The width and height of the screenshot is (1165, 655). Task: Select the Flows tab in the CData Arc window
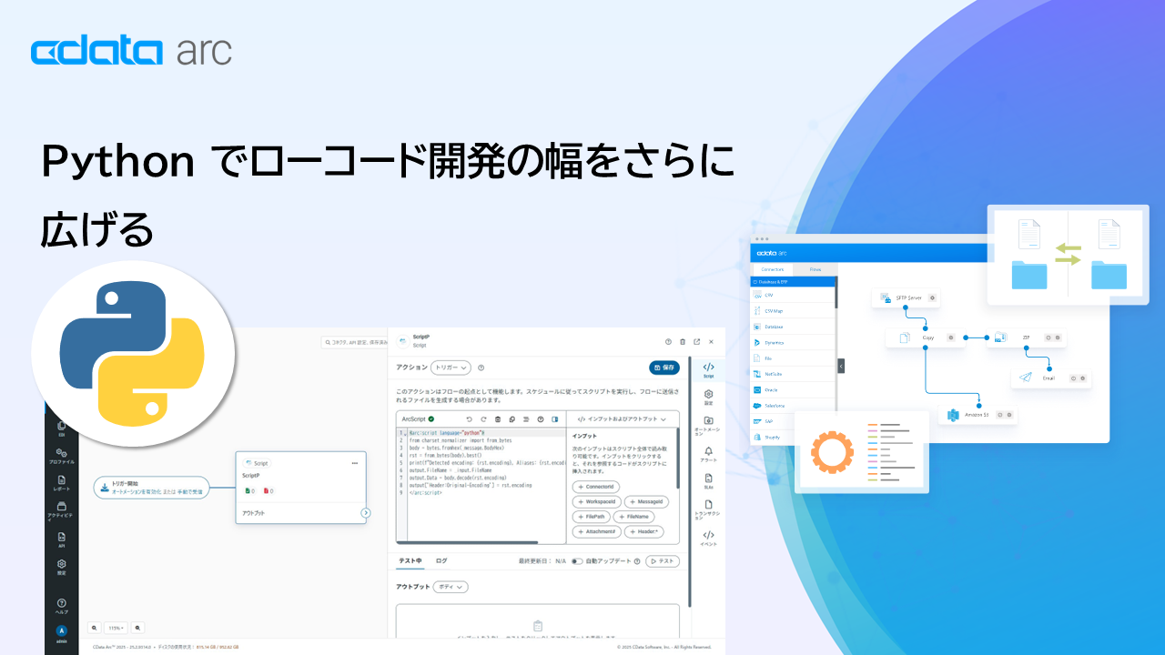(815, 269)
